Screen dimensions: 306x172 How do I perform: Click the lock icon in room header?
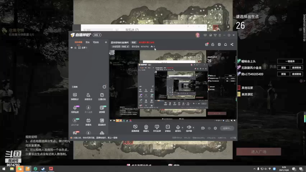click(x=213, y=44)
